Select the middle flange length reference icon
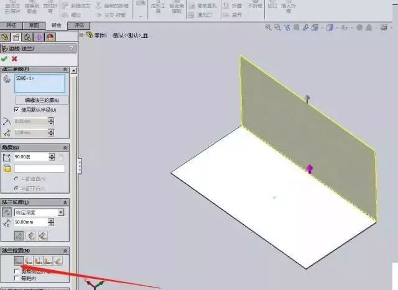Screen dimensions: 398x290 point(31,235)
